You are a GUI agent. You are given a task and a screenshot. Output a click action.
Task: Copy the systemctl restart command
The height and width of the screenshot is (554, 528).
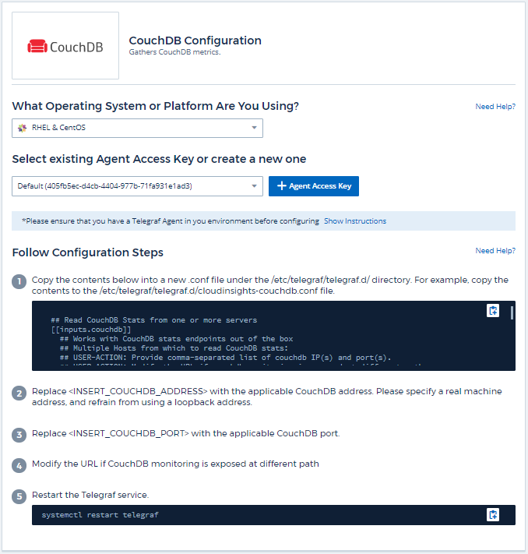[x=493, y=515]
